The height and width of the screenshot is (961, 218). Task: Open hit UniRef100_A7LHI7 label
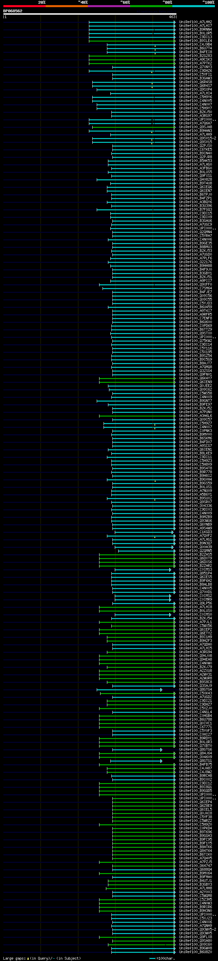196,26
